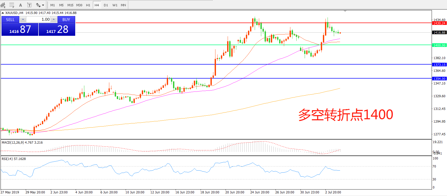Click the Arrows objects icon
This screenshot has width=447, height=196.
tap(38, 5)
